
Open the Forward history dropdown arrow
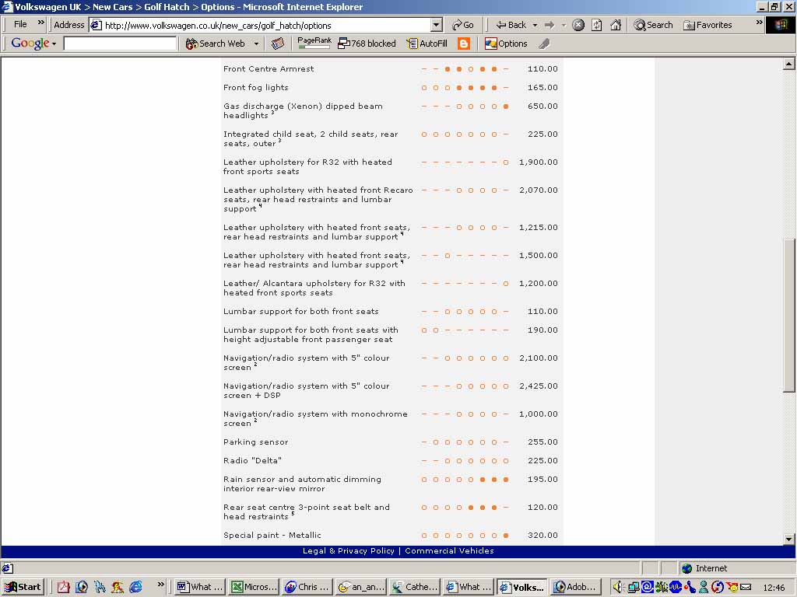click(564, 25)
